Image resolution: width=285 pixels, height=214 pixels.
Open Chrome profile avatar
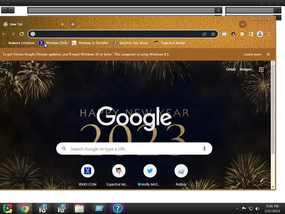coord(260,34)
